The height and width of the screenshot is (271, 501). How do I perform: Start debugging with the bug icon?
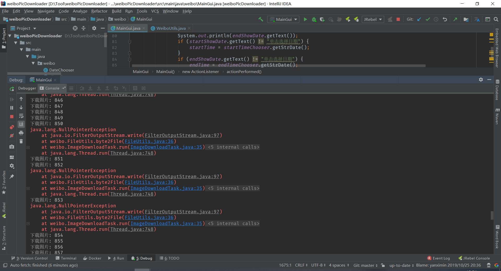[x=314, y=19]
